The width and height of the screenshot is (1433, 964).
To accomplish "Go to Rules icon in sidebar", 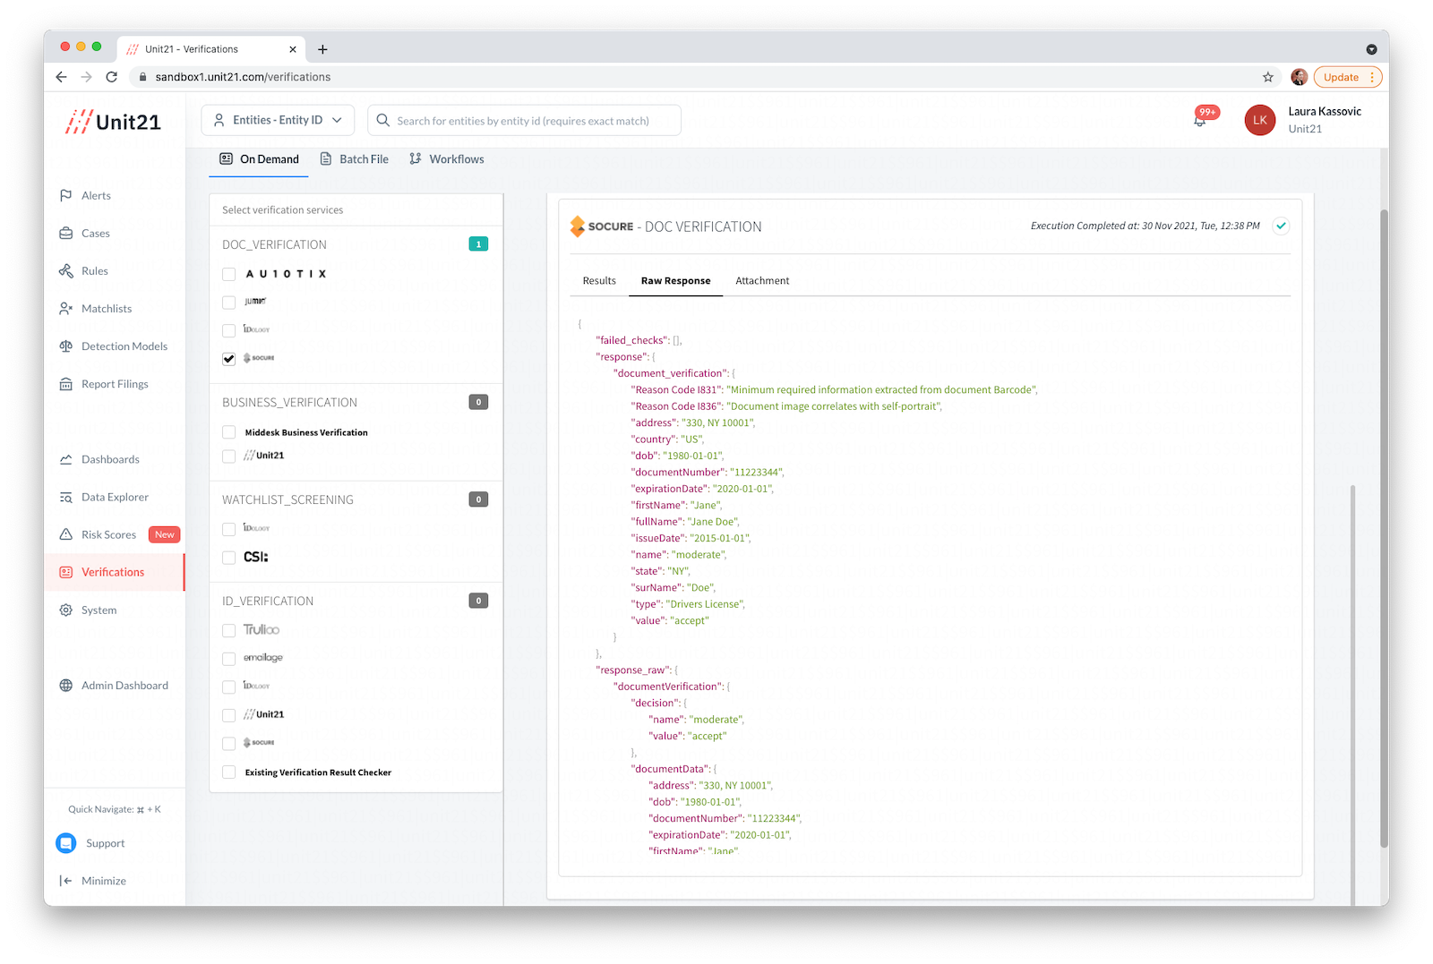I will (x=65, y=270).
